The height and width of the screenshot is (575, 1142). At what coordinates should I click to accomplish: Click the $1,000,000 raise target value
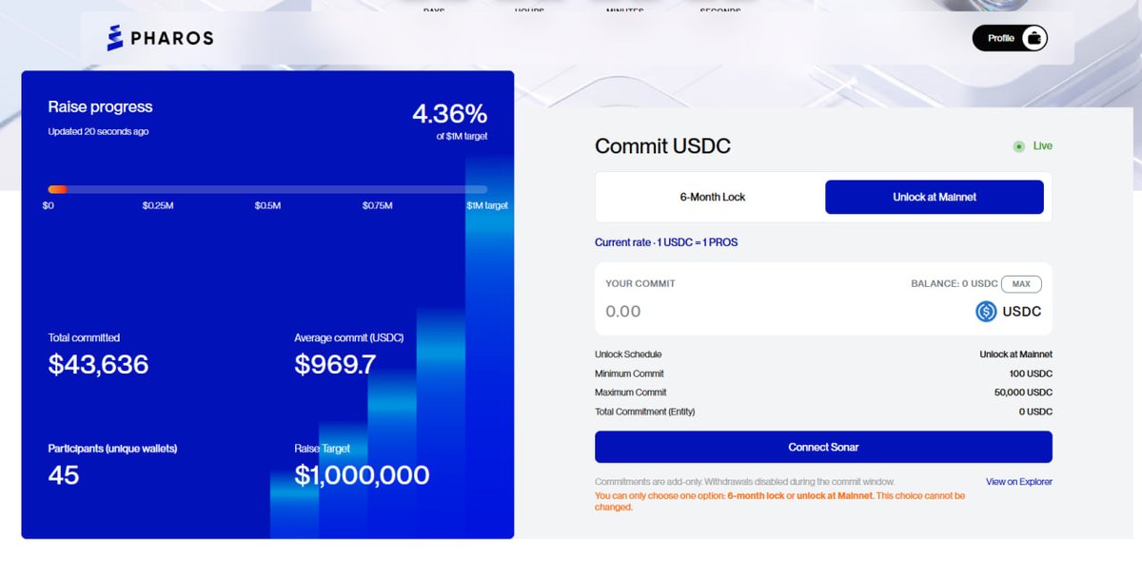pyautogui.click(x=362, y=474)
